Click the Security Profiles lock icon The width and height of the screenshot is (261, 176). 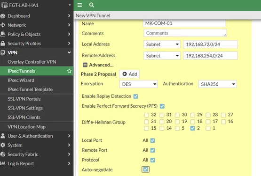pos(3,44)
